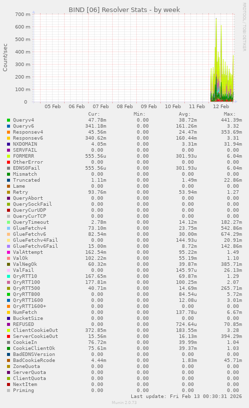The height and width of the screenshot is (408, 249).
Task: Select the Queryv6 legend label
Action: [x=24, y=126]
